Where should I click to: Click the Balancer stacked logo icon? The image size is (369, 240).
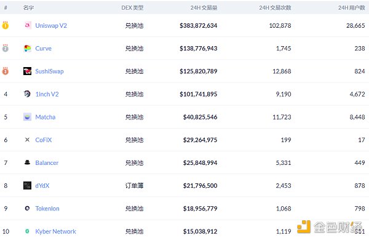point(27,162)
